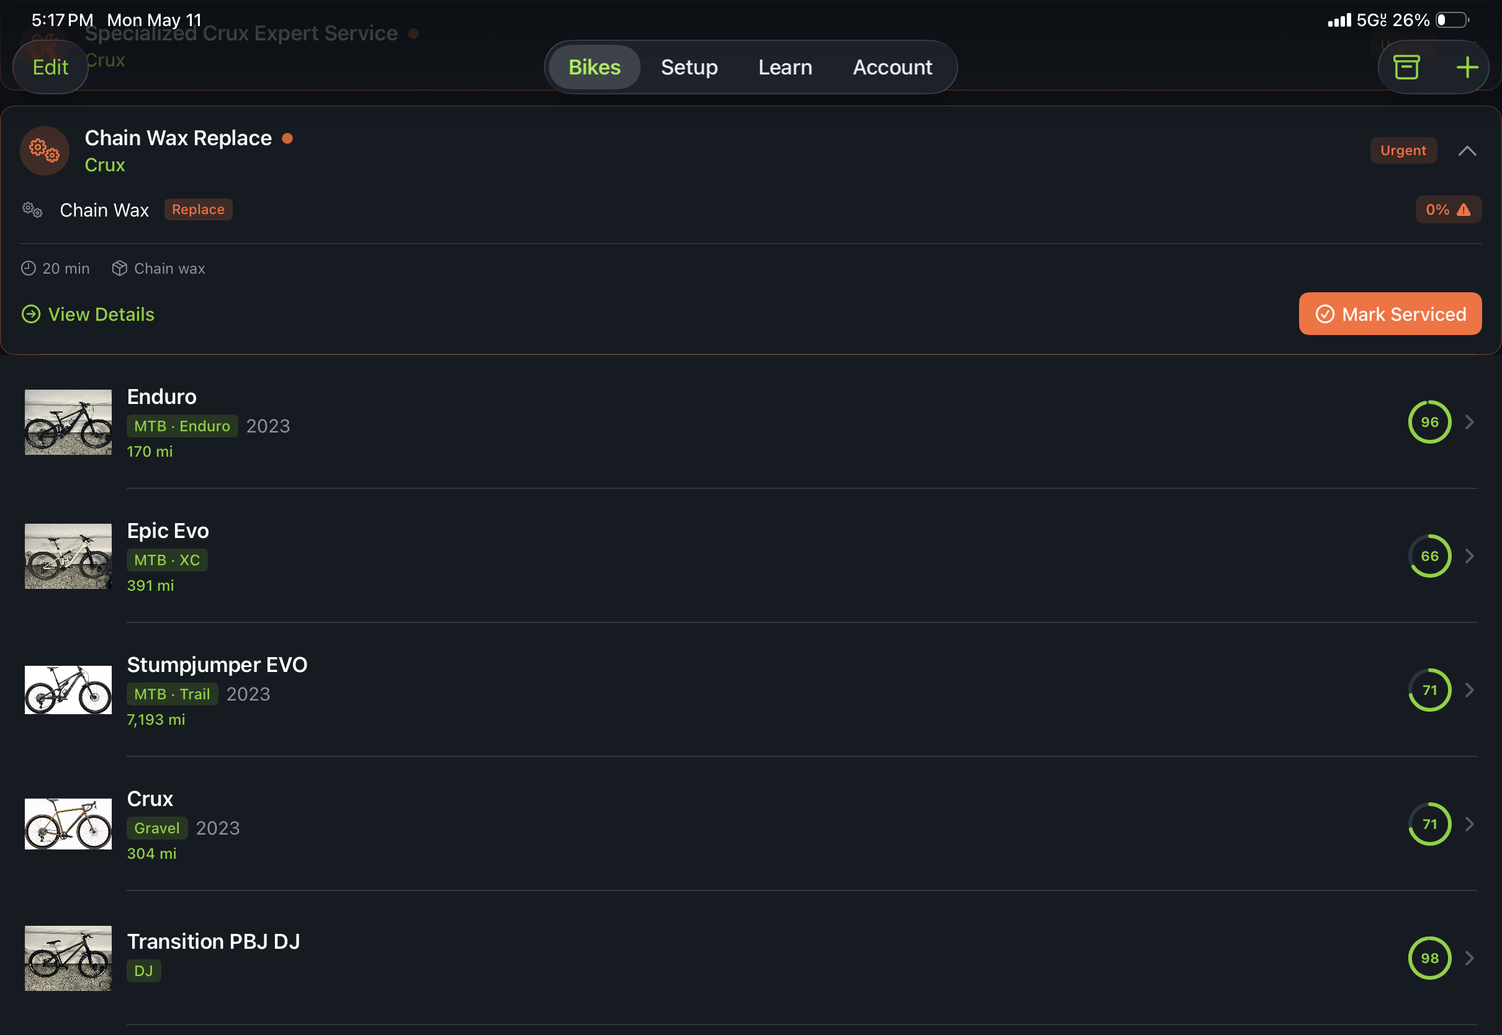Image resolution: width=1502 pixels, height=1035 pixels.
Task: Open the archive box icon
Action: 1406,67
